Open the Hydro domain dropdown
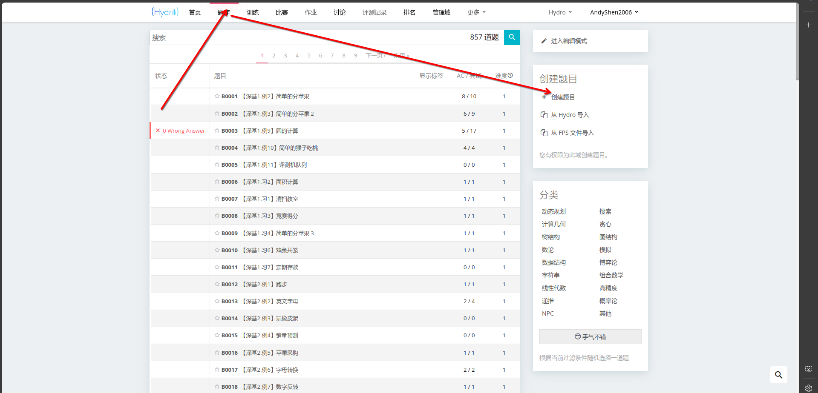The width and height of the screenshot is (818, 393). point(560,12)
